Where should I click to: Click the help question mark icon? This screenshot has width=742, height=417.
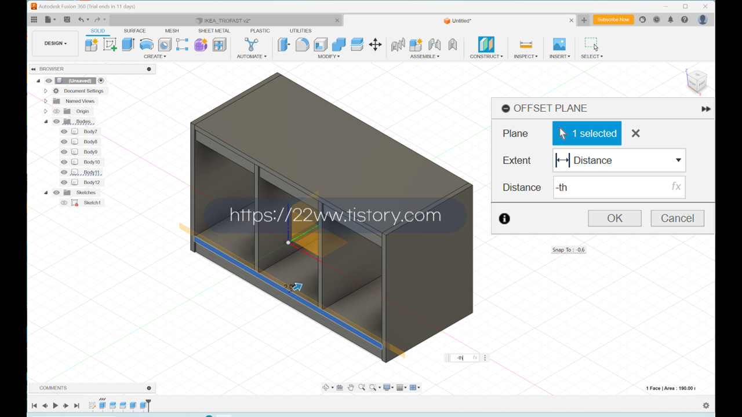pyautogui.click(x=685, y=20)
